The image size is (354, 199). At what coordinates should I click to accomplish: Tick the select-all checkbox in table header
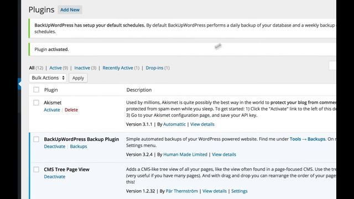[x=36, y=90]
